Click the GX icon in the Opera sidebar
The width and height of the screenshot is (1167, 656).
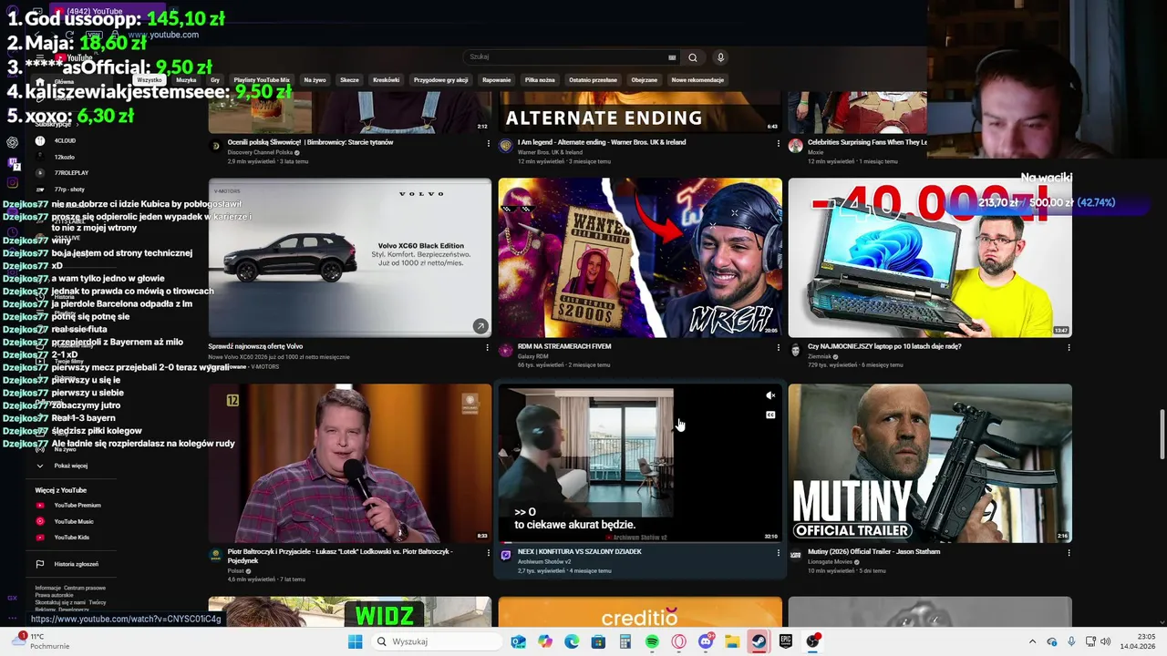[x=13, y=599]
